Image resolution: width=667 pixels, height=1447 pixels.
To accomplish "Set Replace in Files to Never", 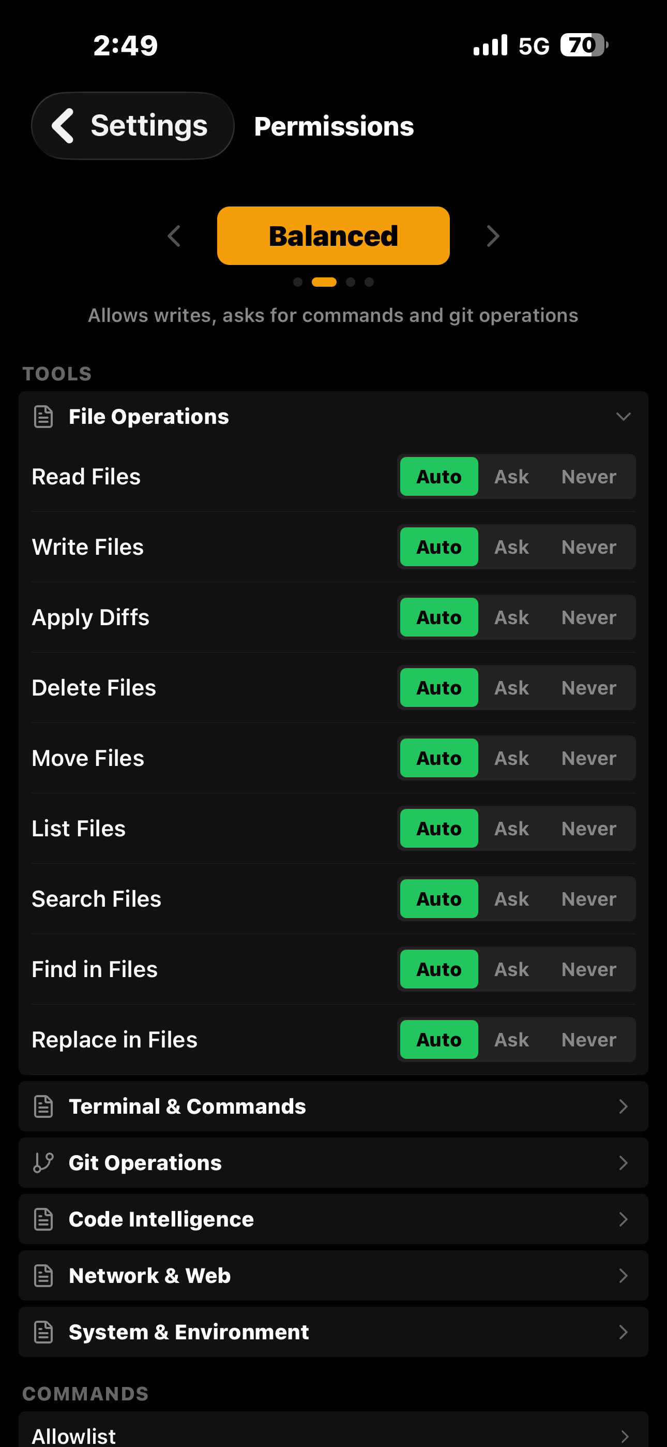I will pyautogui.click(x=589, y=1039).
